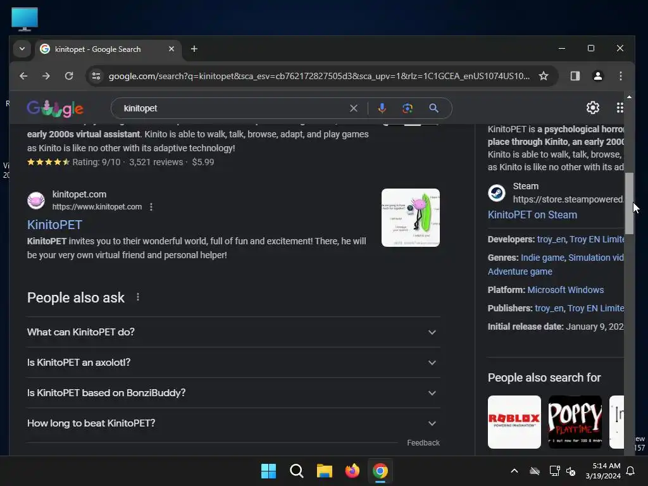Open Indie game genre link
This screenshot has height=486, width=648.
click(x=542, y=258)
